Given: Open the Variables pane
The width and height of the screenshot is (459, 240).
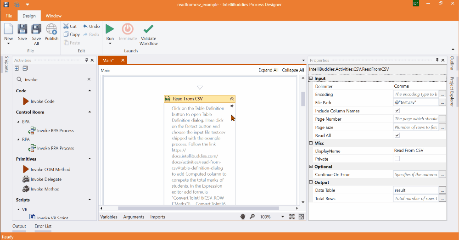Looking at the screenshot, I should click(x=109, y=217).
